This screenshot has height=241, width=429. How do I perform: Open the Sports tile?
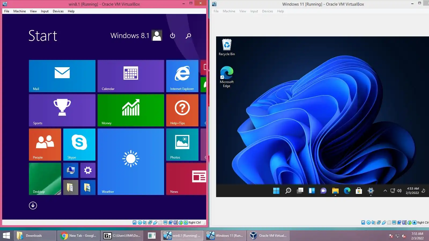(62, 110)
